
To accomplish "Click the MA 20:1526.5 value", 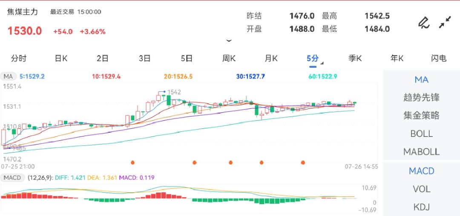I will tap(178, 77).
